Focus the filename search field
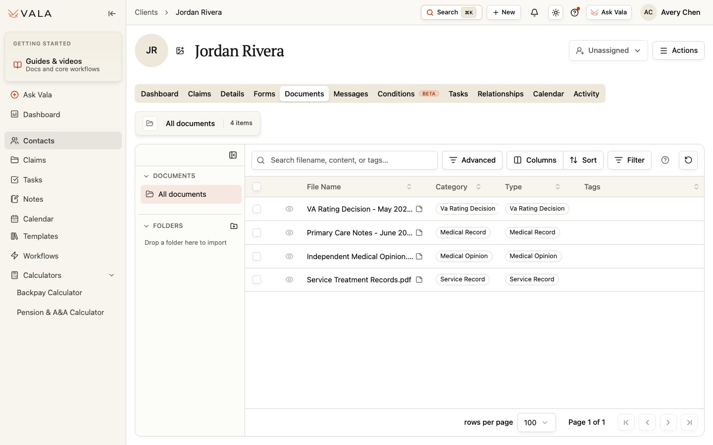Screen dimensions: 713x445 point(345,160)
